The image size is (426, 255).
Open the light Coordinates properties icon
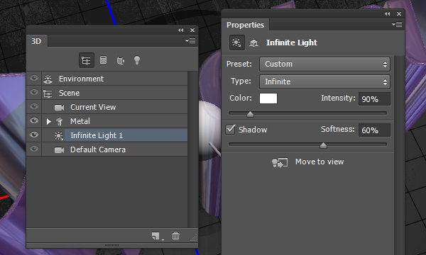(x=253, y=42)
